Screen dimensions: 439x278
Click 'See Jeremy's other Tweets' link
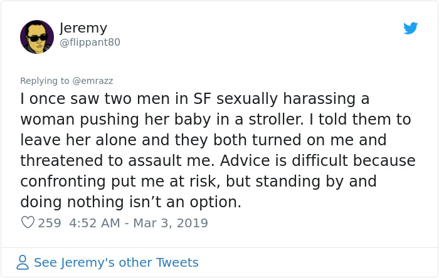116,262
